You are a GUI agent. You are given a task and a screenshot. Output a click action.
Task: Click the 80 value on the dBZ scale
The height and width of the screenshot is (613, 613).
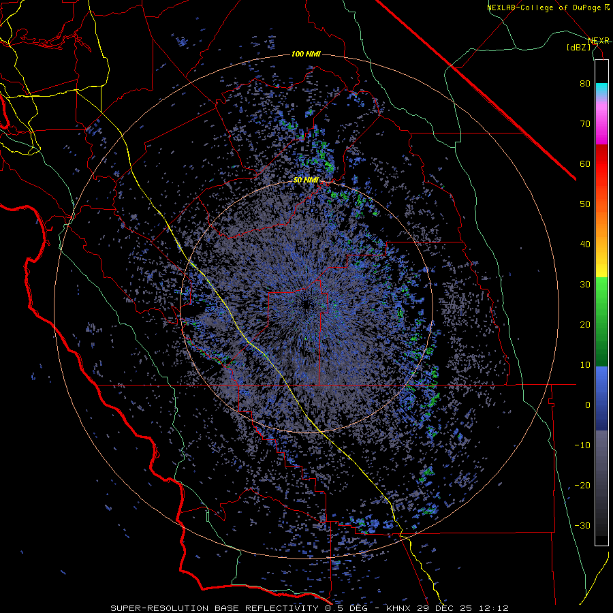(585, 84)
